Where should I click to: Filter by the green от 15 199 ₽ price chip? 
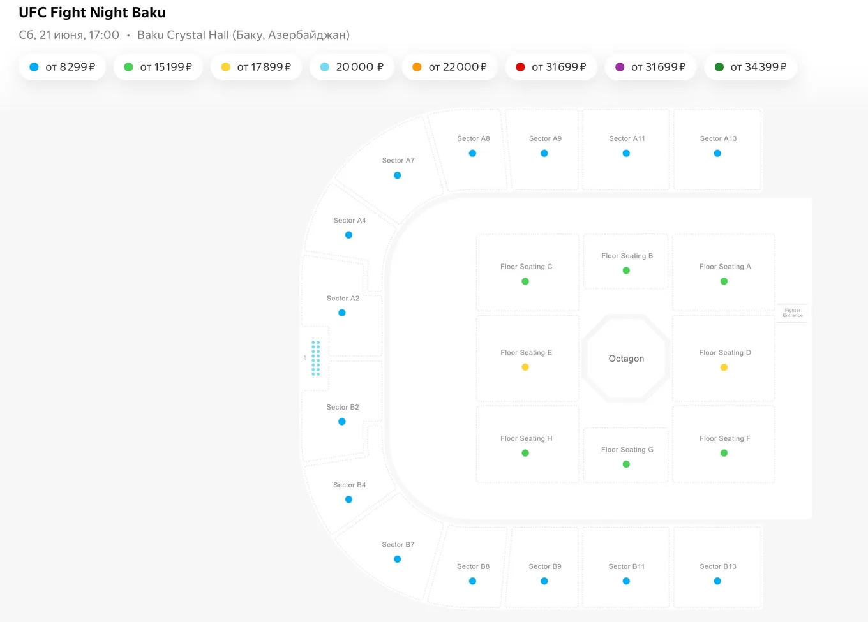pyautogui.click(x=158, y=67)
